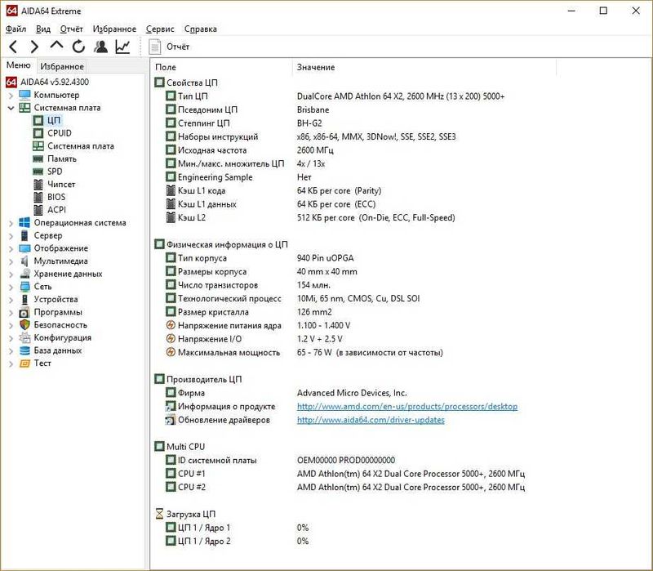This screenshot has height=571, width=653.
Task: Click the Компьютер monitor icon
Action: pos(24,95)
